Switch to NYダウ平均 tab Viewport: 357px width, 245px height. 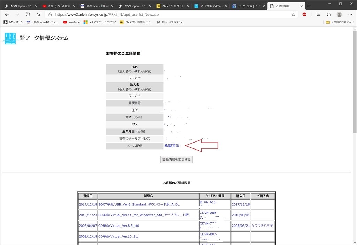point(172,6)
